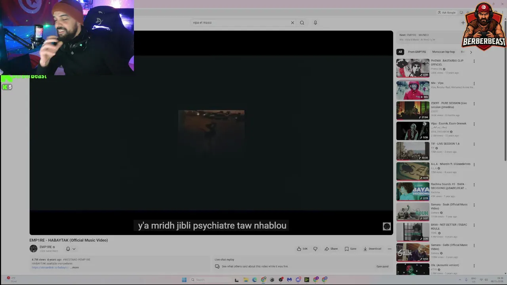The image size is (507, 285).
Task: Click 'See what others said' live chat text
Action: click(255, 266)
